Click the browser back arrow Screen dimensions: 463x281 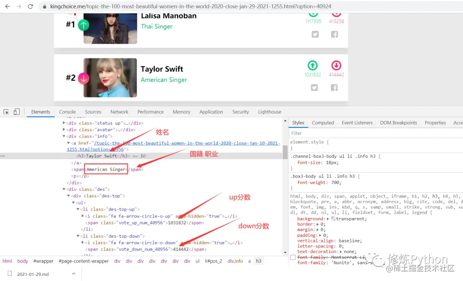coord(8,6)
